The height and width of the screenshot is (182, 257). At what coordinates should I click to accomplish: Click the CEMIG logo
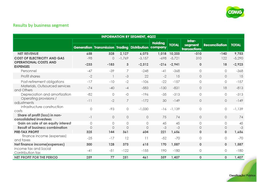(x=235, y=12)
